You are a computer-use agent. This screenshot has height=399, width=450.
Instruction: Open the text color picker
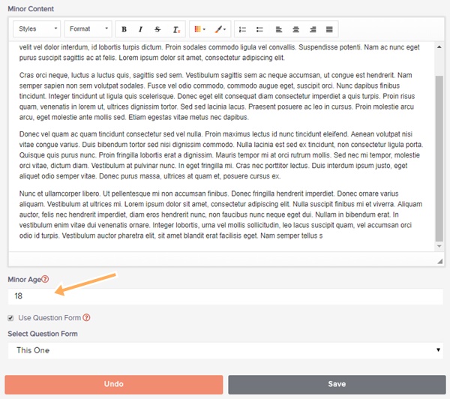click(200, 29)
